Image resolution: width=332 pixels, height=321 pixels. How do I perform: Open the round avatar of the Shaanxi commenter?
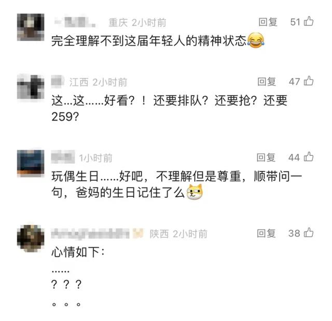pos(31,239)
